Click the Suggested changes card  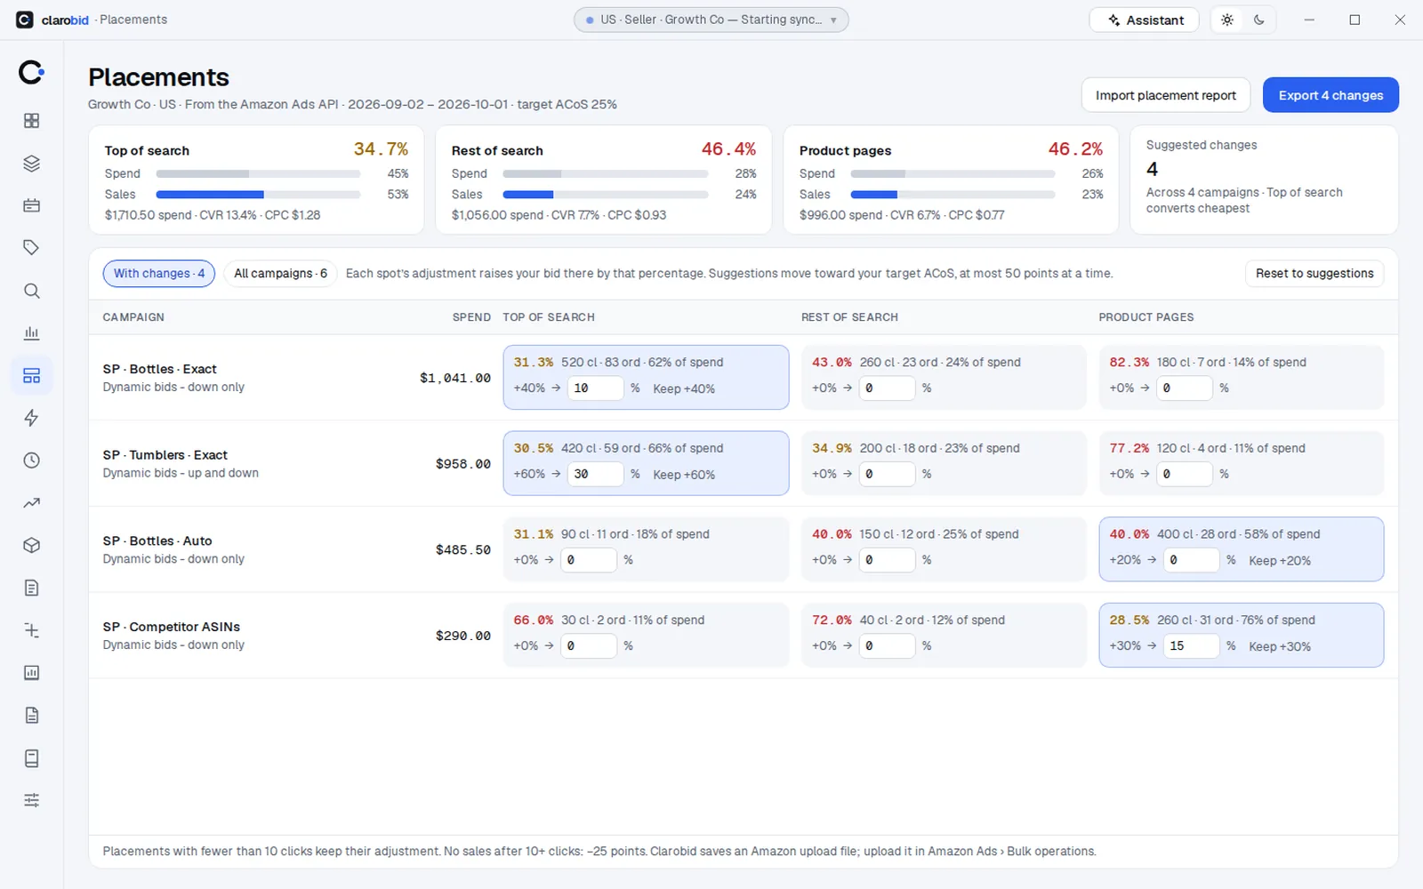coord(1264,180)
